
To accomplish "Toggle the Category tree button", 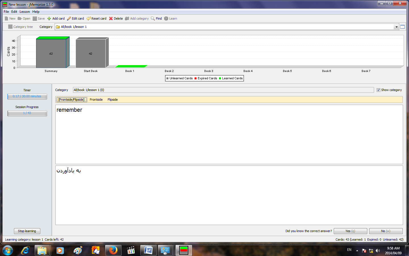I will 20,27.
